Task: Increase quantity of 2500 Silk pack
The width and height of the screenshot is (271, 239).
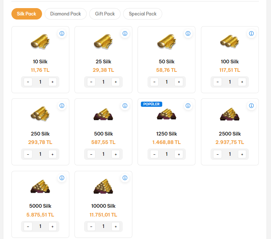Action: (x=242, y=154)
